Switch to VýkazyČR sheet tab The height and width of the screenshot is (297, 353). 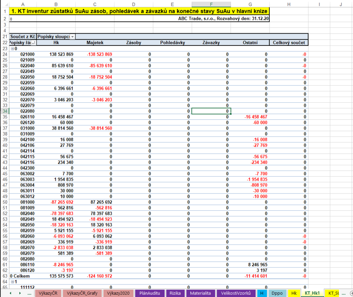[48, 293]
